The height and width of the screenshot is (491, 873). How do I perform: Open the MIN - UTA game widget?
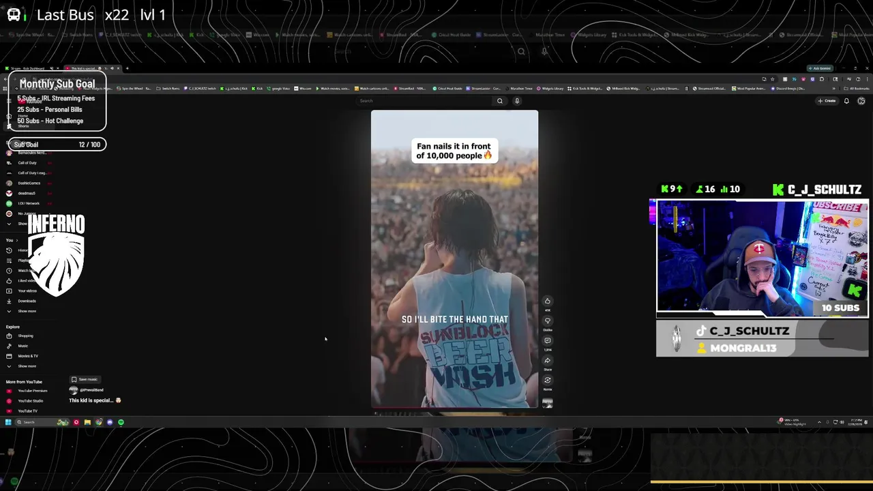pos(793,422)
